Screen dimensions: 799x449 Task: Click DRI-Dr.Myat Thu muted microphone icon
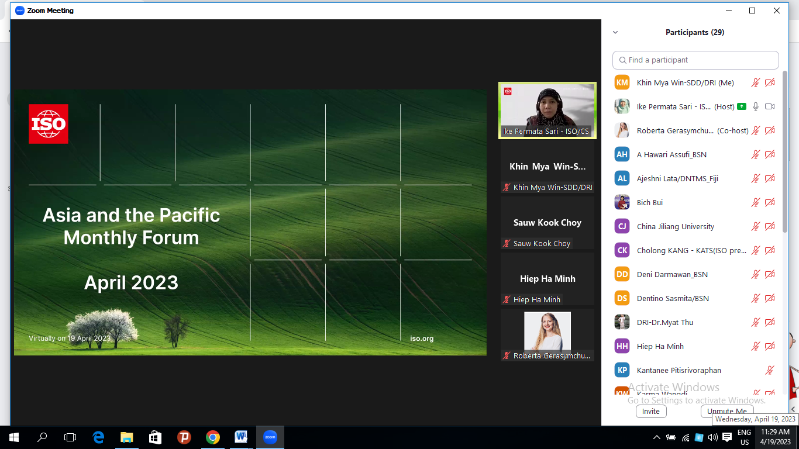pos(756,323)
